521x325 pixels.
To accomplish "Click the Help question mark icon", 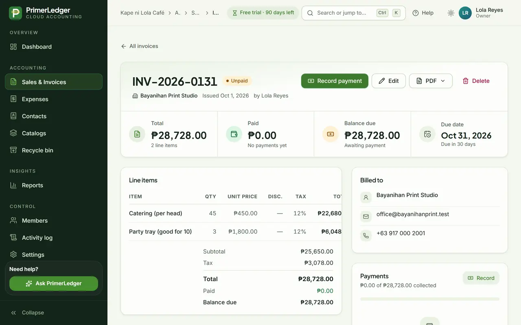I will point(416,13).
